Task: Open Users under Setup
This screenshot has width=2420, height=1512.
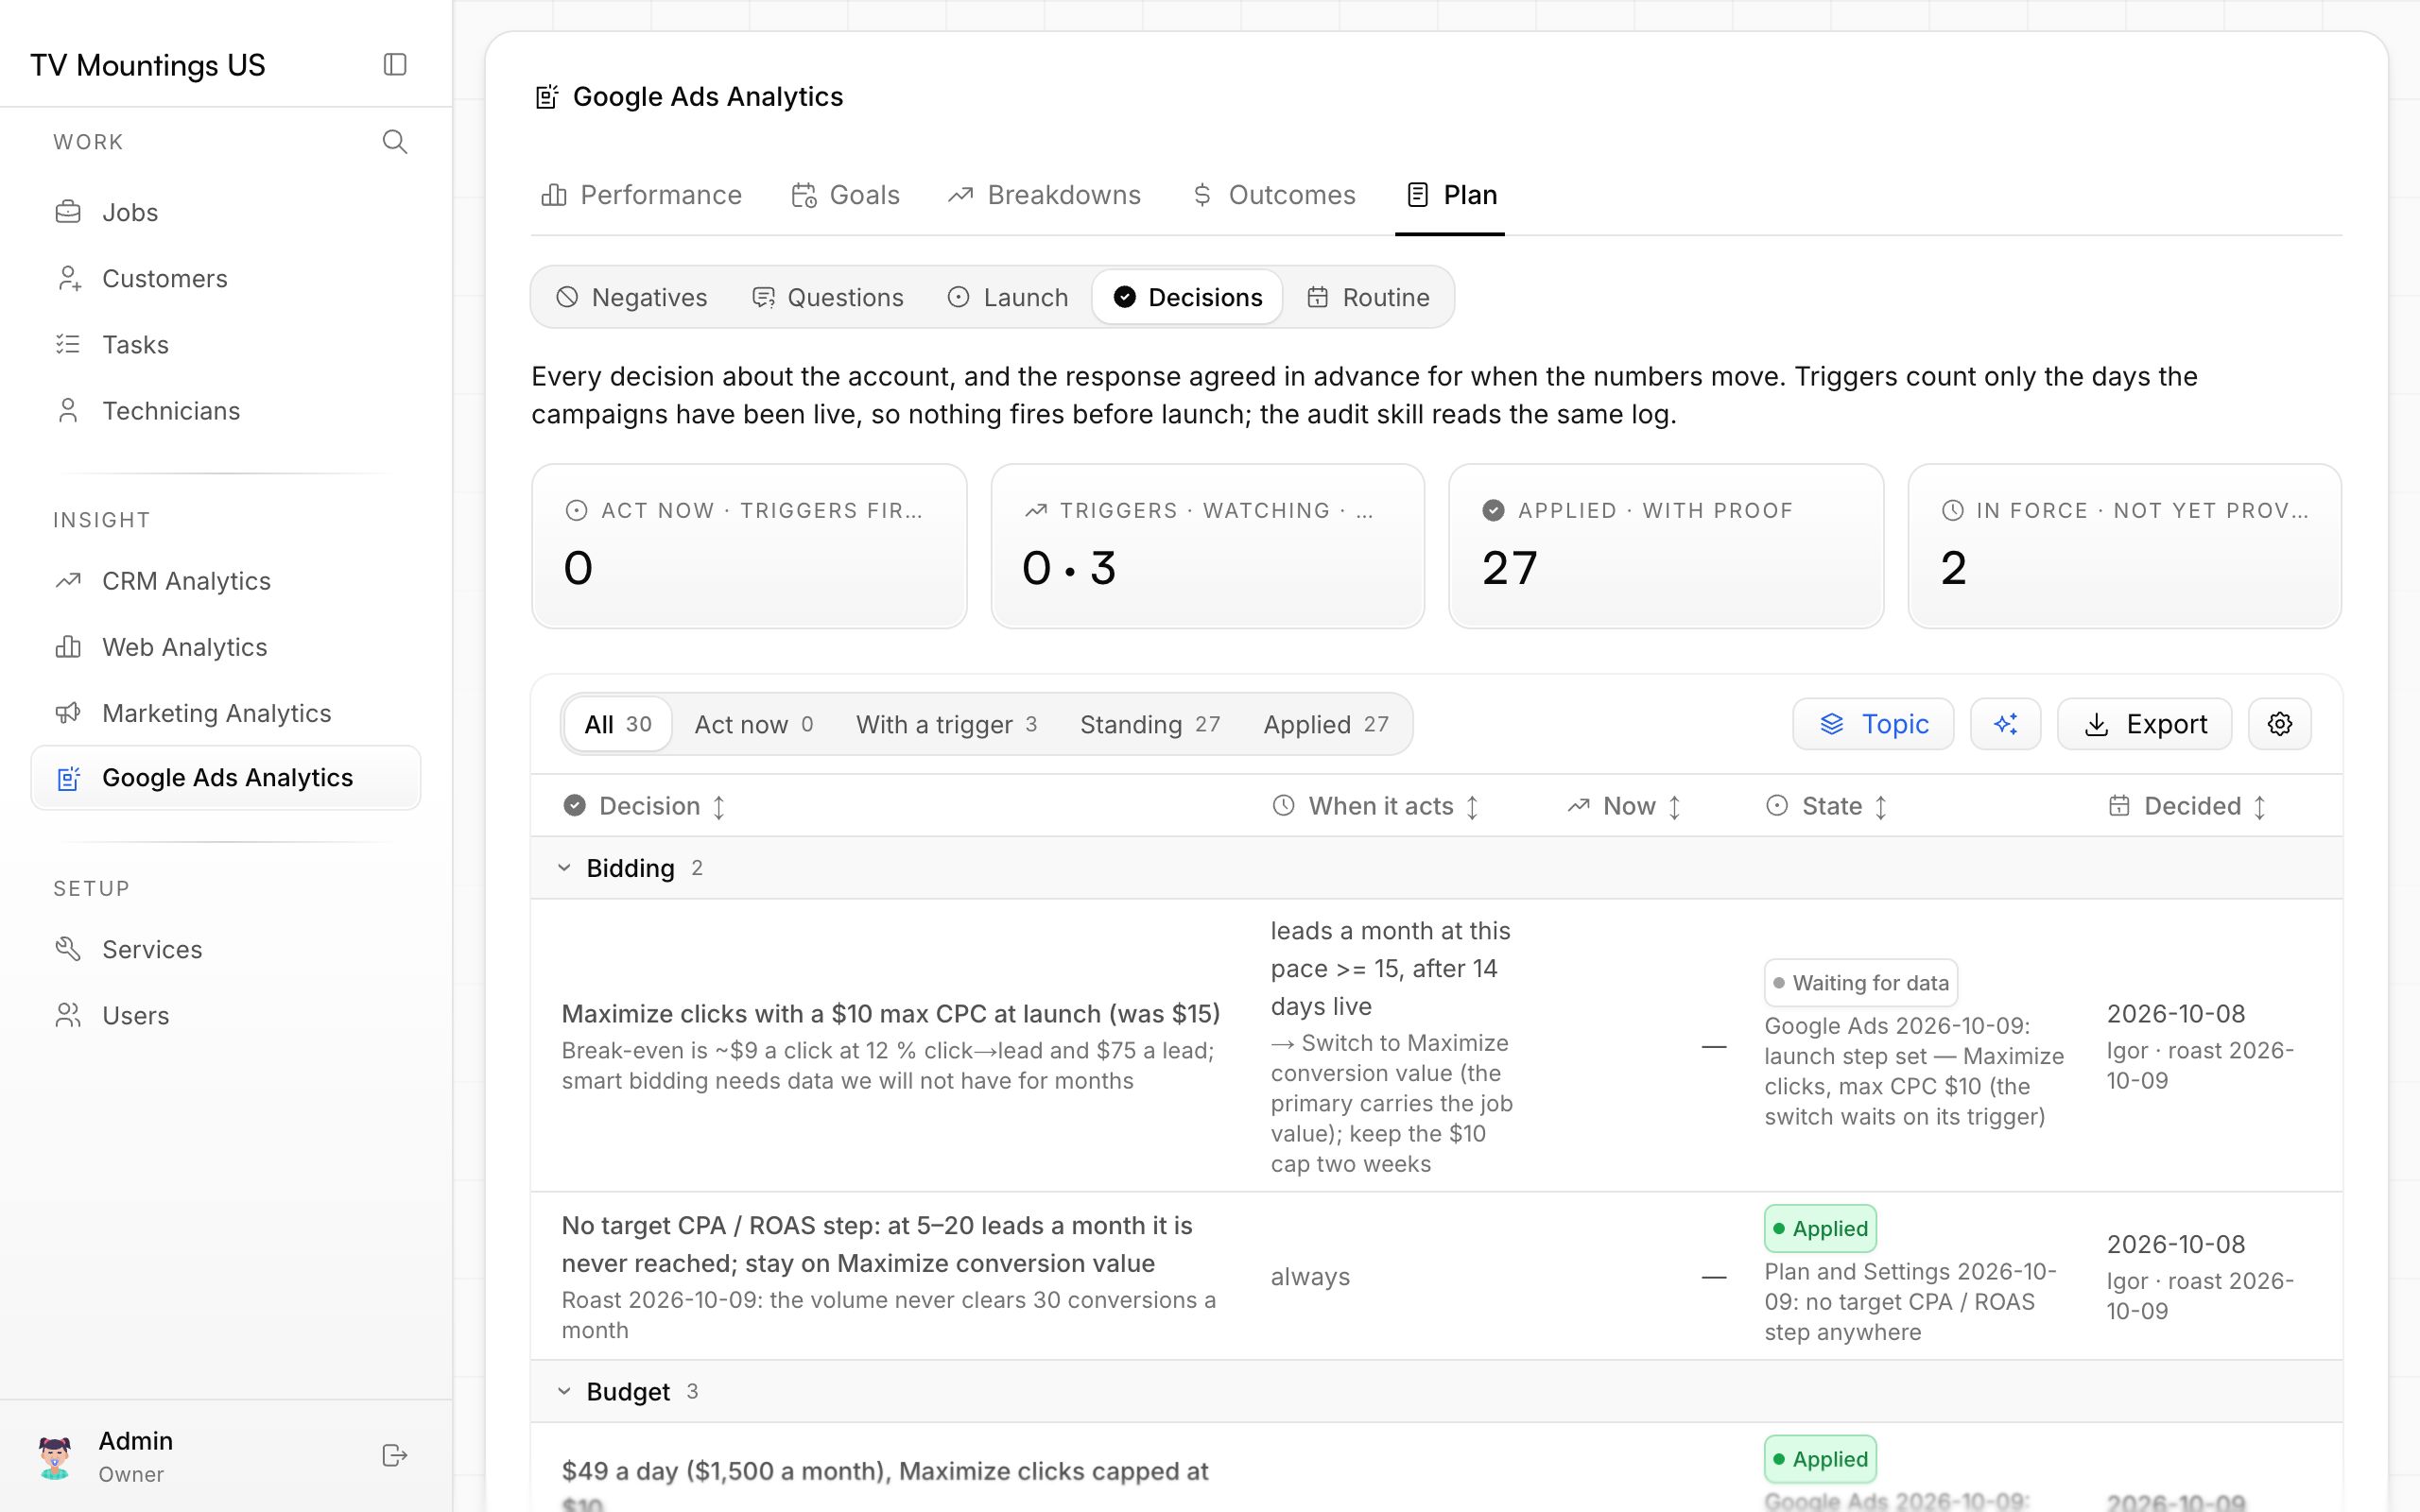Action: [226, 1015]
